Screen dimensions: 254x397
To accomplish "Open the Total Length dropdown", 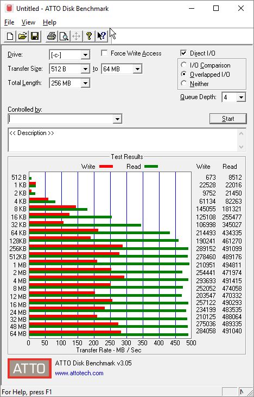I will (x=85, y=83).
